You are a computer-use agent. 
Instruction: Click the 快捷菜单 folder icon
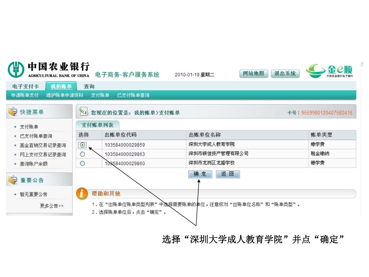[13, 111]
